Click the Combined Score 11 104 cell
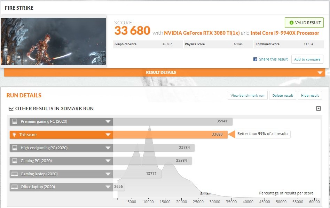Image resolution: width=330 pixels, height=208 pixels. pos(289,44)
